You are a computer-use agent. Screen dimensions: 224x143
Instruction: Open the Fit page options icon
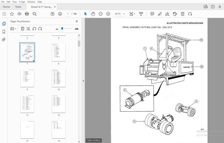pos(131,14)
